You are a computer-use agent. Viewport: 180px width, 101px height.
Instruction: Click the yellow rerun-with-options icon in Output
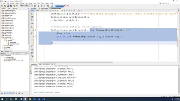(x=31, y=69)
